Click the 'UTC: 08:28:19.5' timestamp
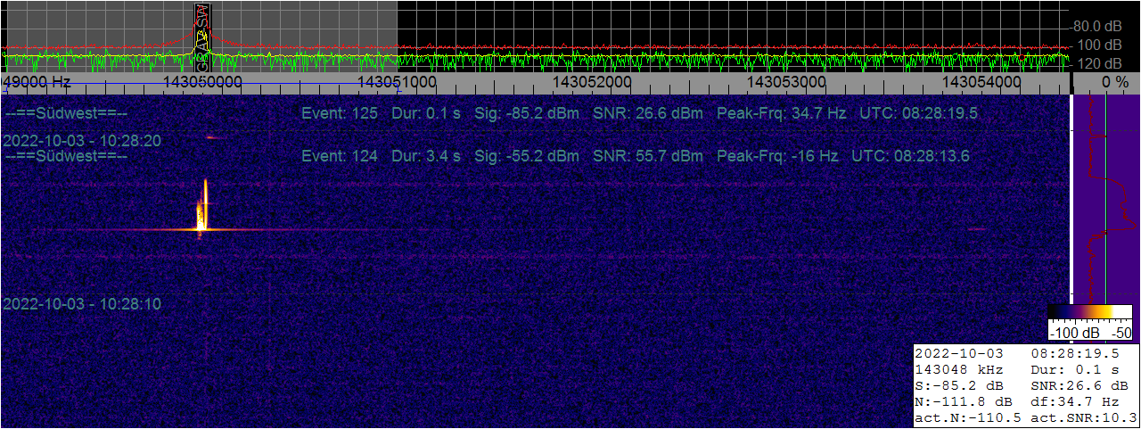The width and height of the screenshot is (1141, 429). 918,113
